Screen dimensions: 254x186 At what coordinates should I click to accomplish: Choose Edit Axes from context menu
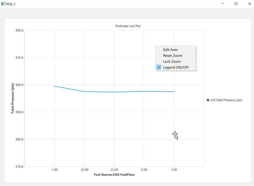click(170, 50)
